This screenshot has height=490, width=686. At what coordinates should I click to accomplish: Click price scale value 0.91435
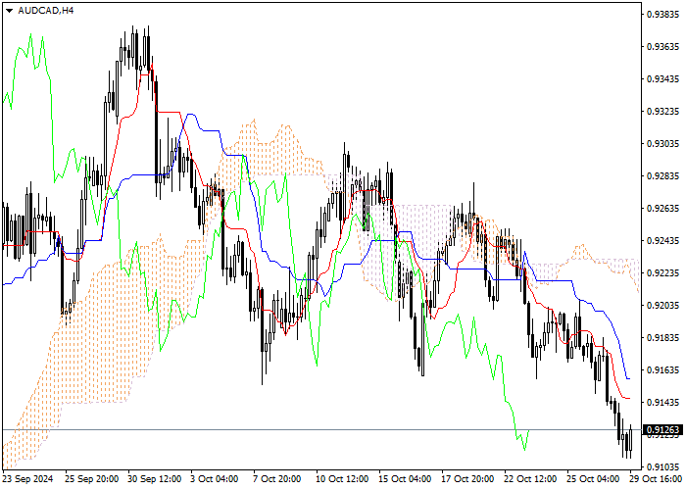[x=662, y=402]
